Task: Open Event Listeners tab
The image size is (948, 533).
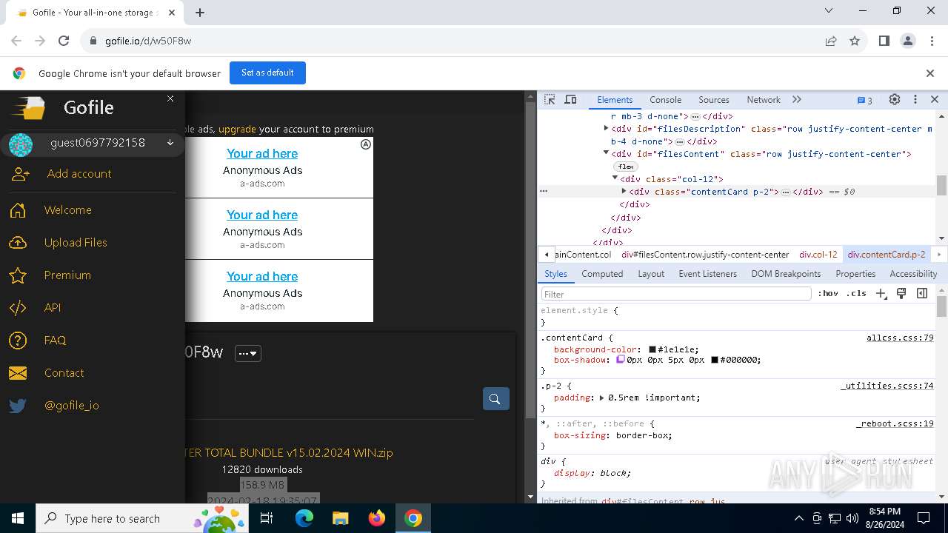Action: [708, 274]
